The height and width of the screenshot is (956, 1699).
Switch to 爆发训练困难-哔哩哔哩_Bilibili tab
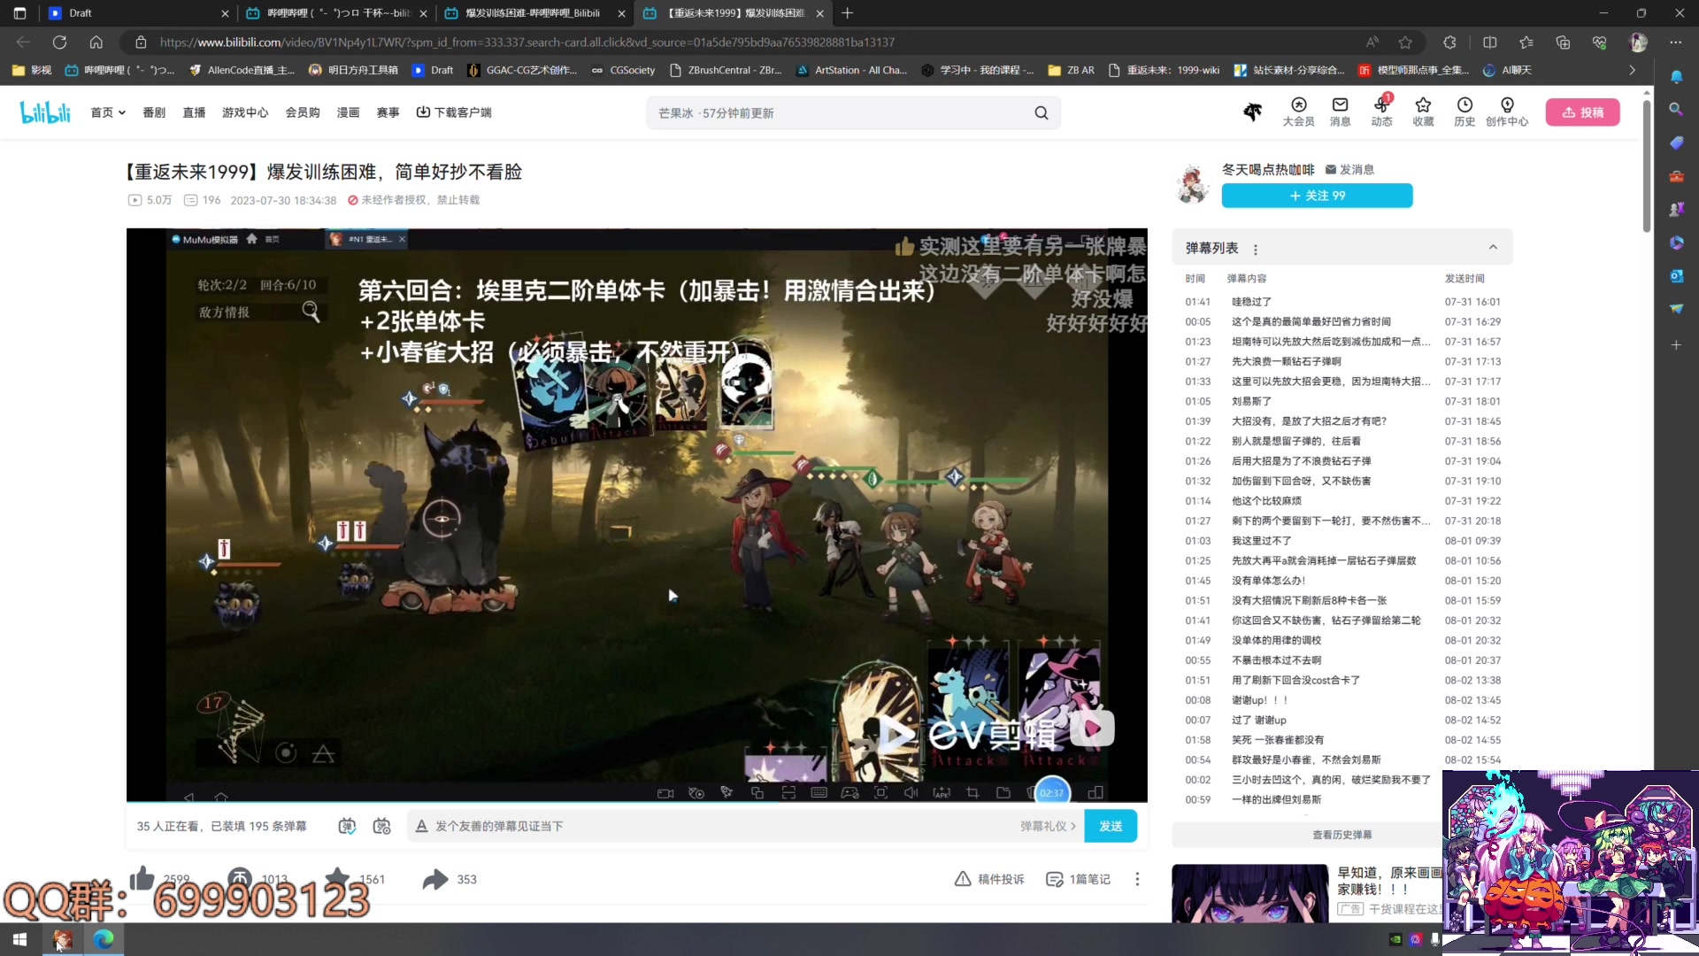click(533, 13)
